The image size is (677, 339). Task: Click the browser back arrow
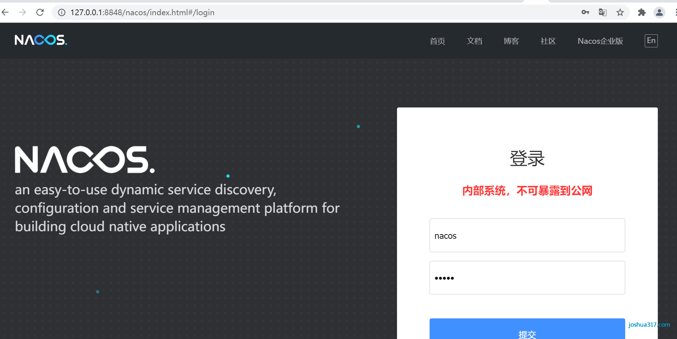click(x=5, y=12)
